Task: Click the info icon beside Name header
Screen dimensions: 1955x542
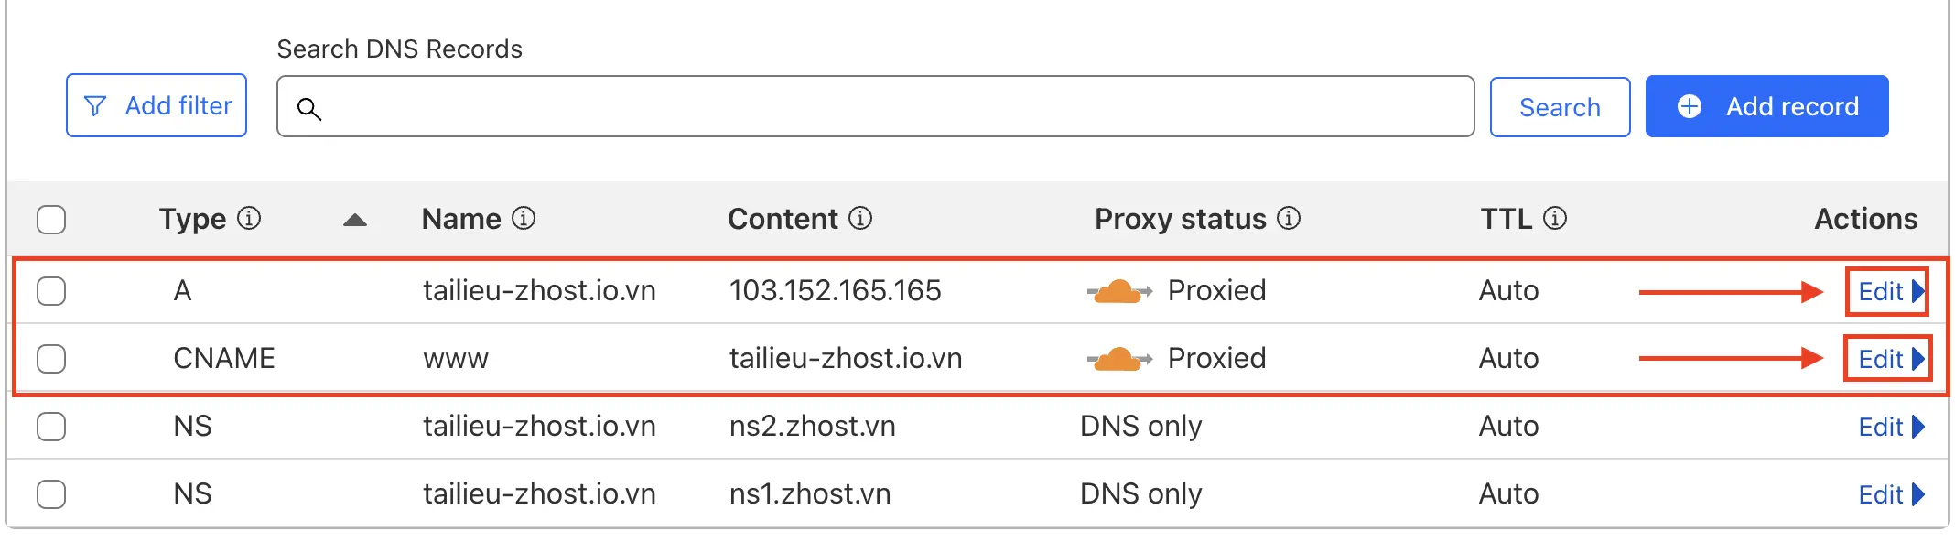Action: click(x=524, y=219)
